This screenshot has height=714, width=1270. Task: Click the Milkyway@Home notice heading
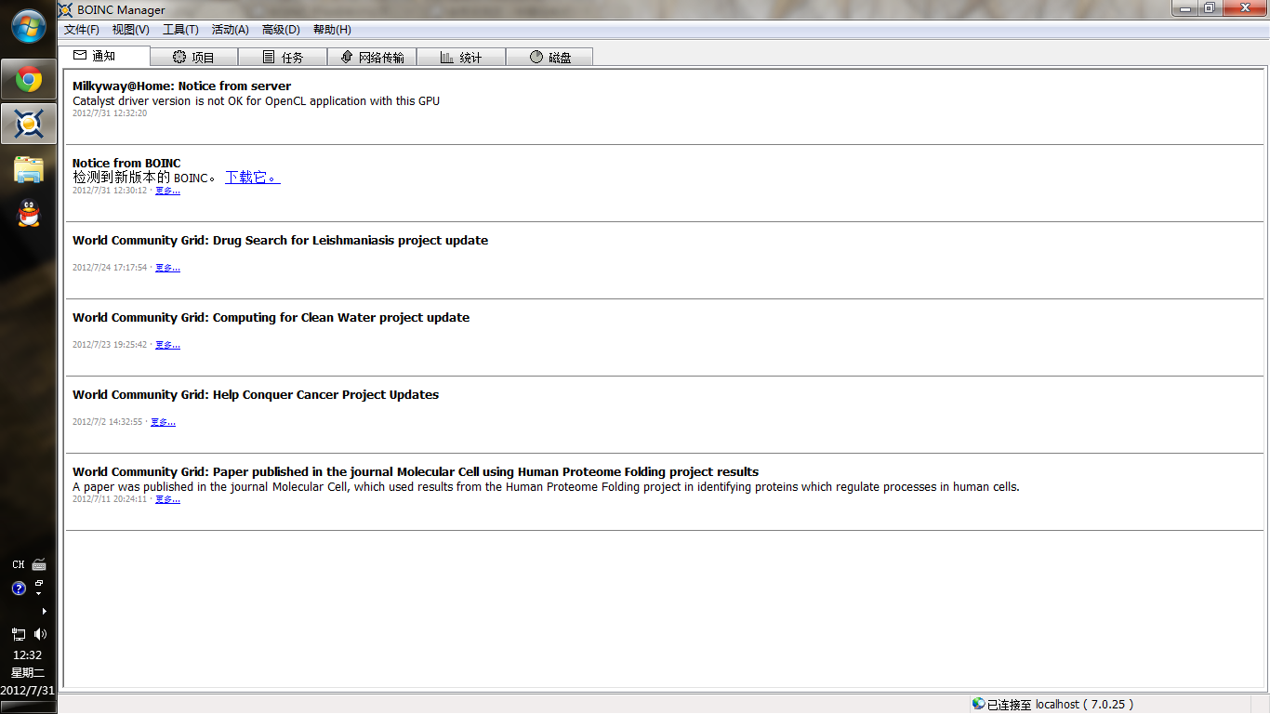point(182,86)
